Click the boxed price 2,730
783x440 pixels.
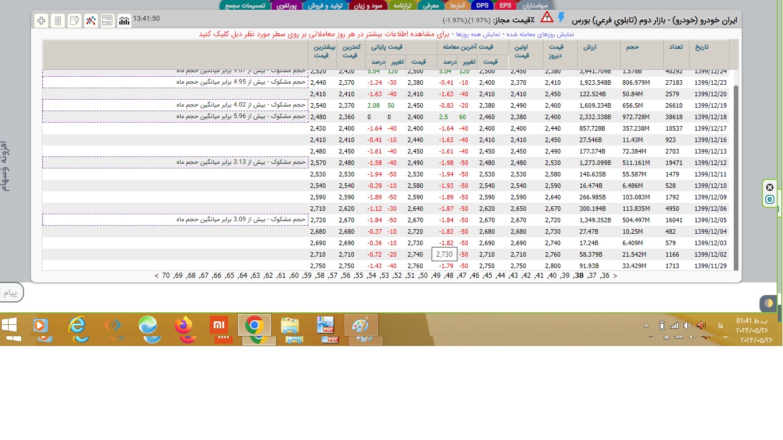(x=444, y=254)
